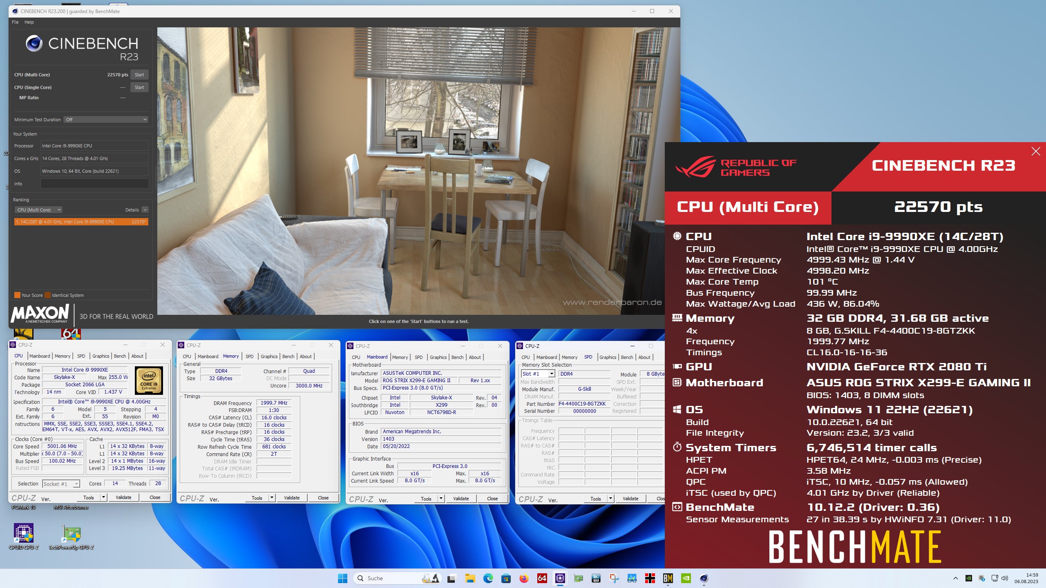1046x588 pixels.
Task: Open the bar-chart with glasses taskbar icon
Action: (x=632, y=578)
